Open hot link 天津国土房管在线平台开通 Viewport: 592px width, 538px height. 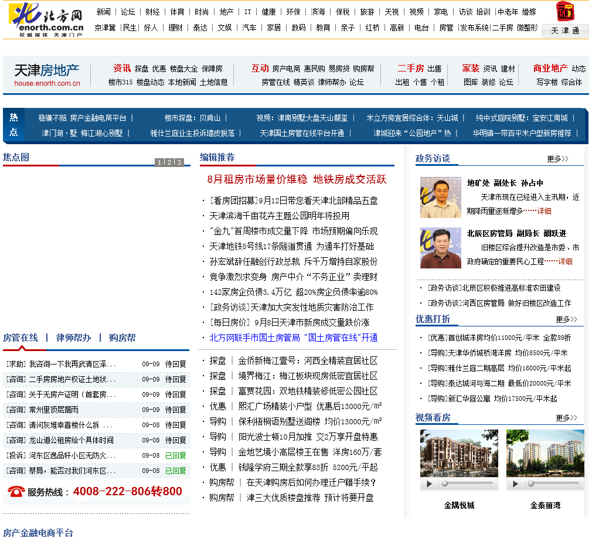click(x=302, y=133)
